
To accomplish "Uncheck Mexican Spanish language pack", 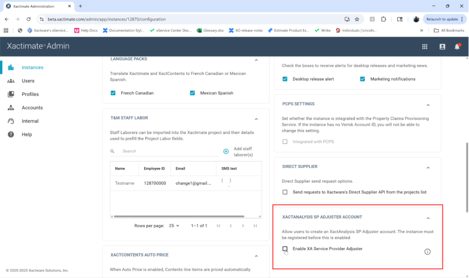I will (x=192, y=93).
